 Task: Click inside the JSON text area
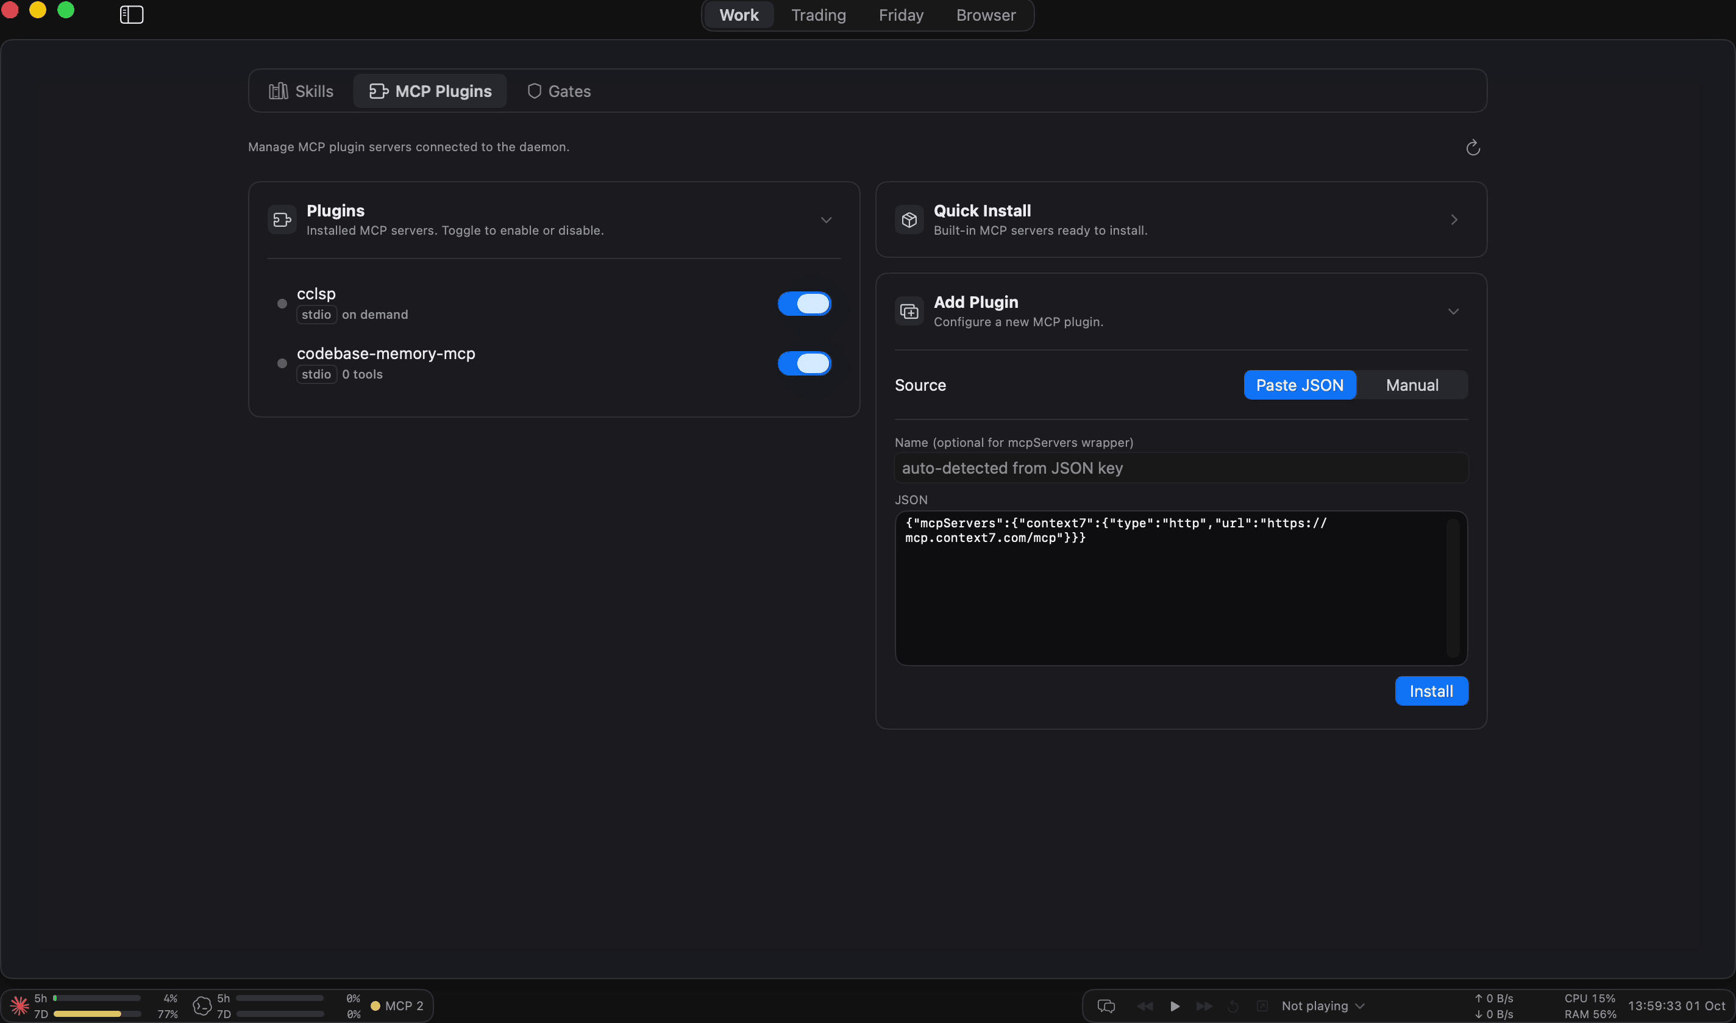pos(1181,588)
